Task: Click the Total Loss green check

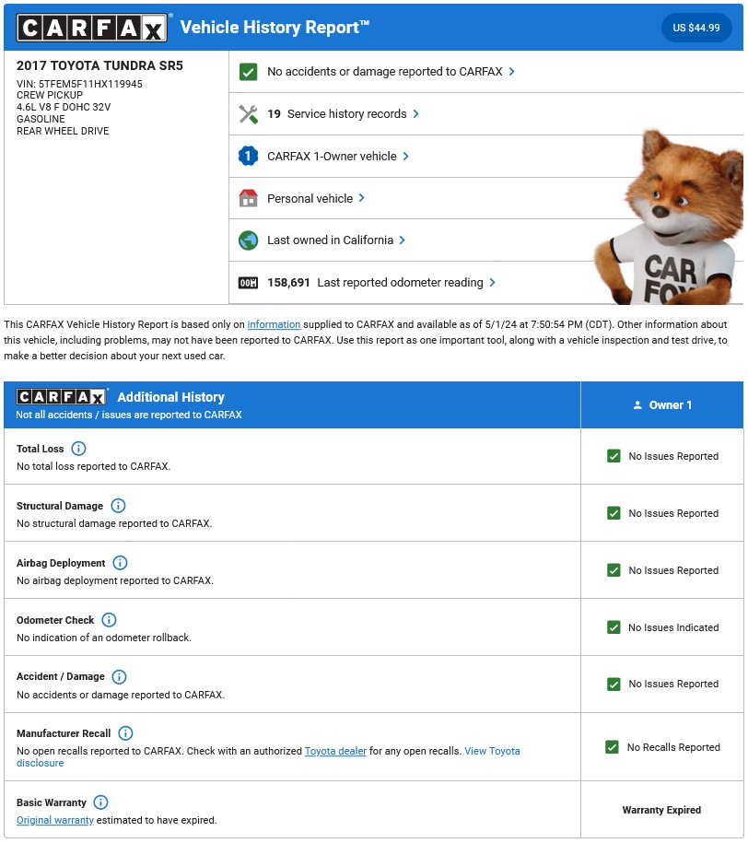Action: pos(614,456)
